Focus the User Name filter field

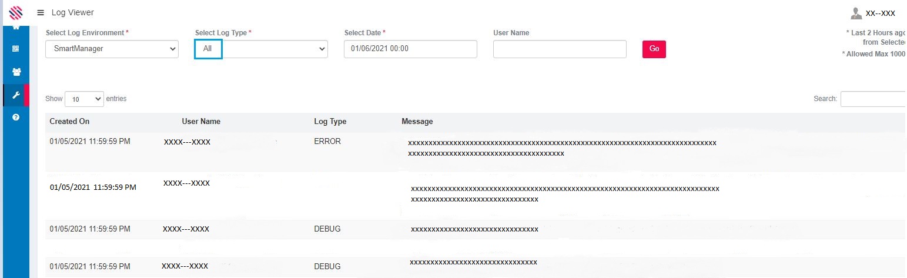coord(560,49)
